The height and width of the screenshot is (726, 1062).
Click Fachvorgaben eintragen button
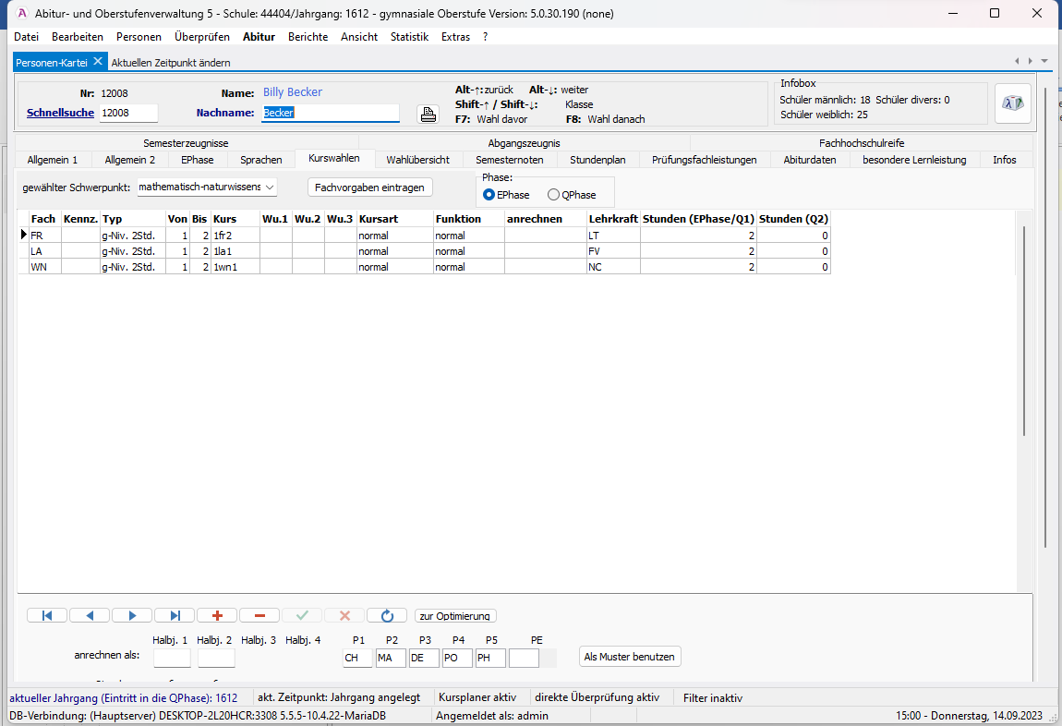369,188
